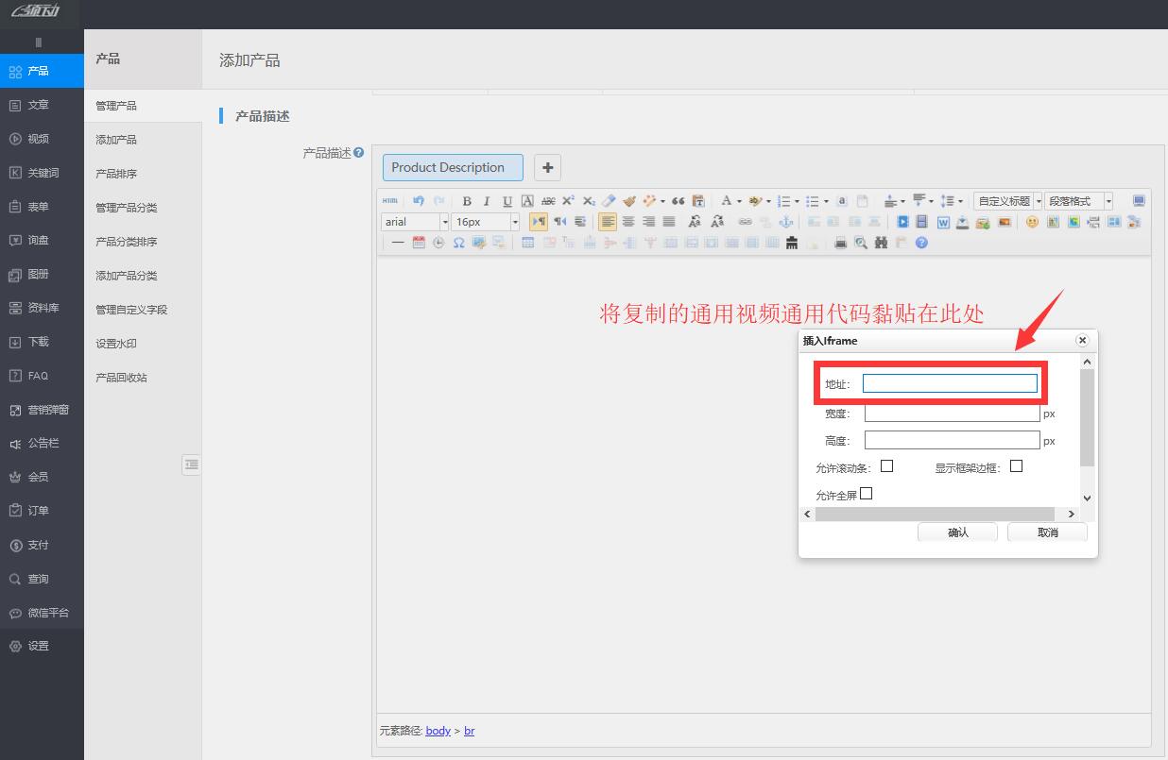Click the Bold formatting icon
Image resolution: width=1168 pixels, height=760 pixels.
pos(467,201)
